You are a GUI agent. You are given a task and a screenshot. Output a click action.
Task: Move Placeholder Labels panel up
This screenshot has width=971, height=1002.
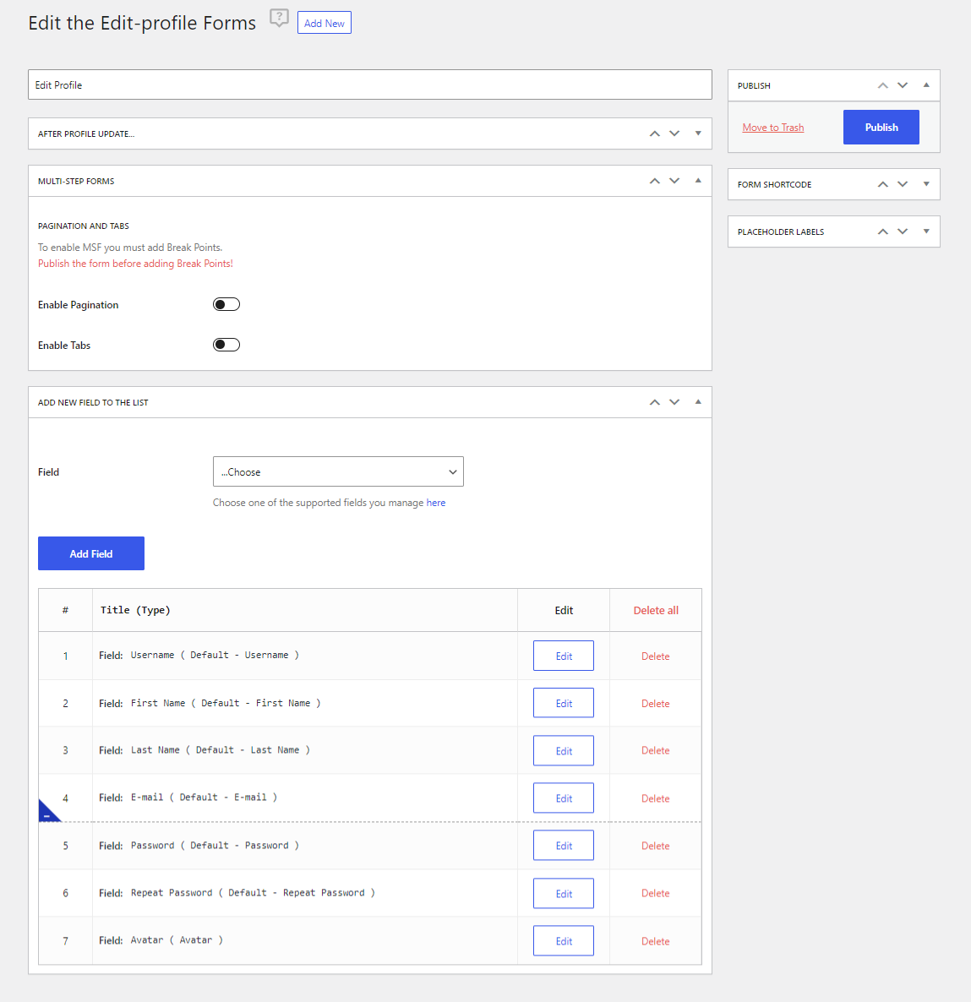point(883,231)
